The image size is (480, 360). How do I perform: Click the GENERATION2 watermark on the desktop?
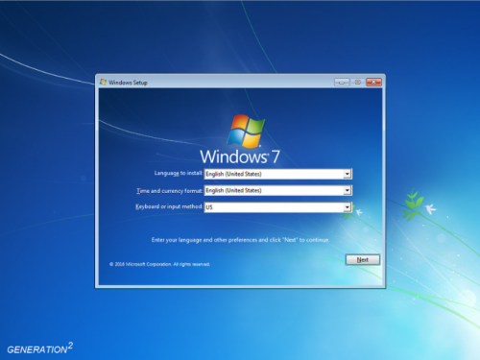(x=40, y=348)
